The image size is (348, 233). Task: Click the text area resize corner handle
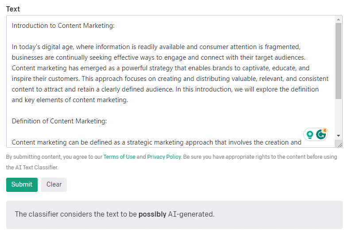click(x=340, y=145)
